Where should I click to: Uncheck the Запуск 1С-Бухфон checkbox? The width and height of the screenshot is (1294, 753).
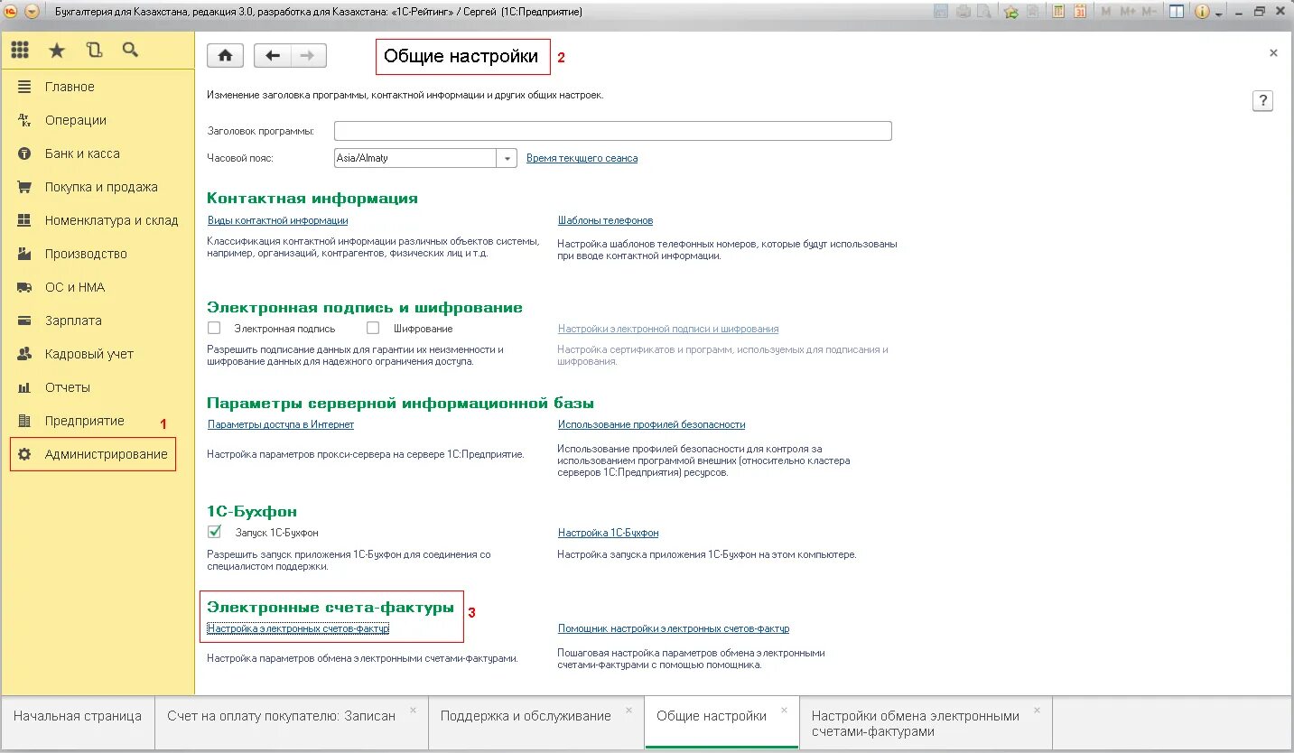tap(214, 532)
